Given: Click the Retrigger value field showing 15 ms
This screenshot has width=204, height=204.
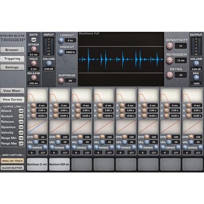Looking at the screenshot, I should click(181, 60).
